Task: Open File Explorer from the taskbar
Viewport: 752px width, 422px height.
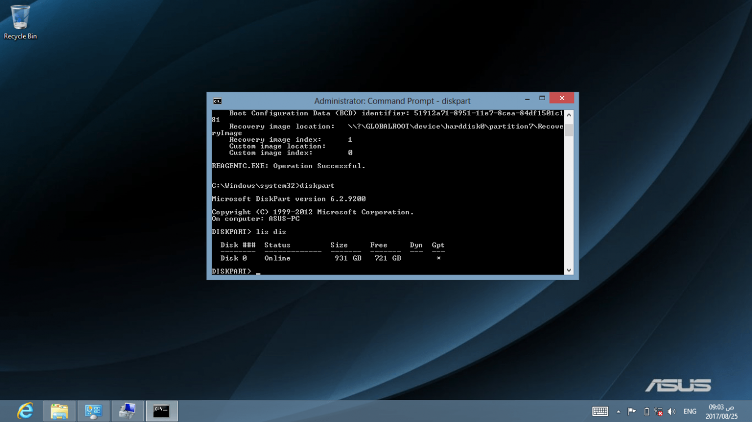Action: point(59,411)
